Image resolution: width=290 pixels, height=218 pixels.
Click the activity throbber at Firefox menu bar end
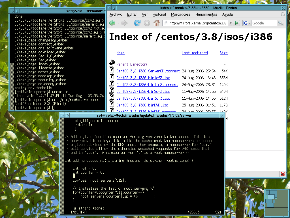(x=283, y=14)
